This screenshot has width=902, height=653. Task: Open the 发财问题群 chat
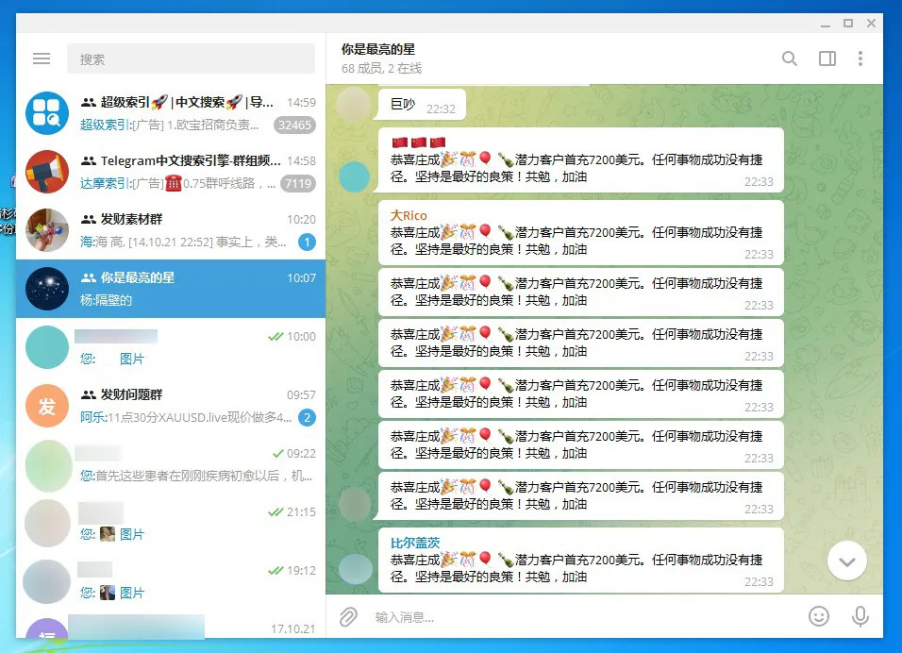click(171, 406)
